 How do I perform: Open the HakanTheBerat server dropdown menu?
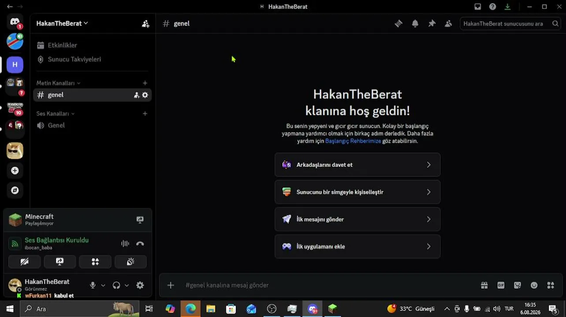(62, 23)
